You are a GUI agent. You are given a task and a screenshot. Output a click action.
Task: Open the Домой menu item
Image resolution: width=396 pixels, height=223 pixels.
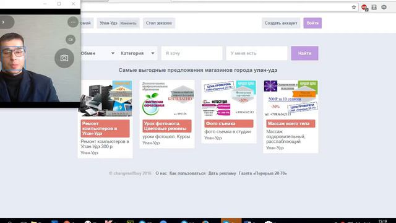(86, 23)
